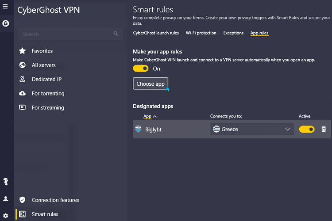Screen dimensions: 332x221
Task: Select the App rules tab
Action: pyautogui.click(x=259, y=33)
